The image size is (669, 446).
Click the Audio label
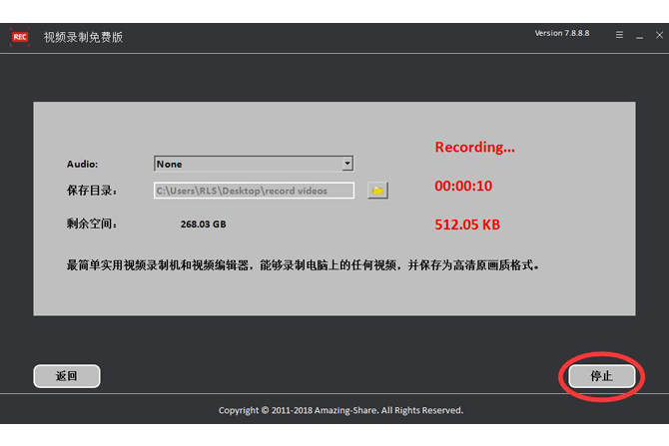click(x=83, y=164)
